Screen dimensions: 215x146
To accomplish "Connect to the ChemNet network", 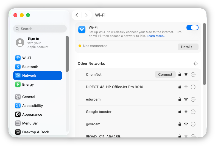I will coord(165,74).
